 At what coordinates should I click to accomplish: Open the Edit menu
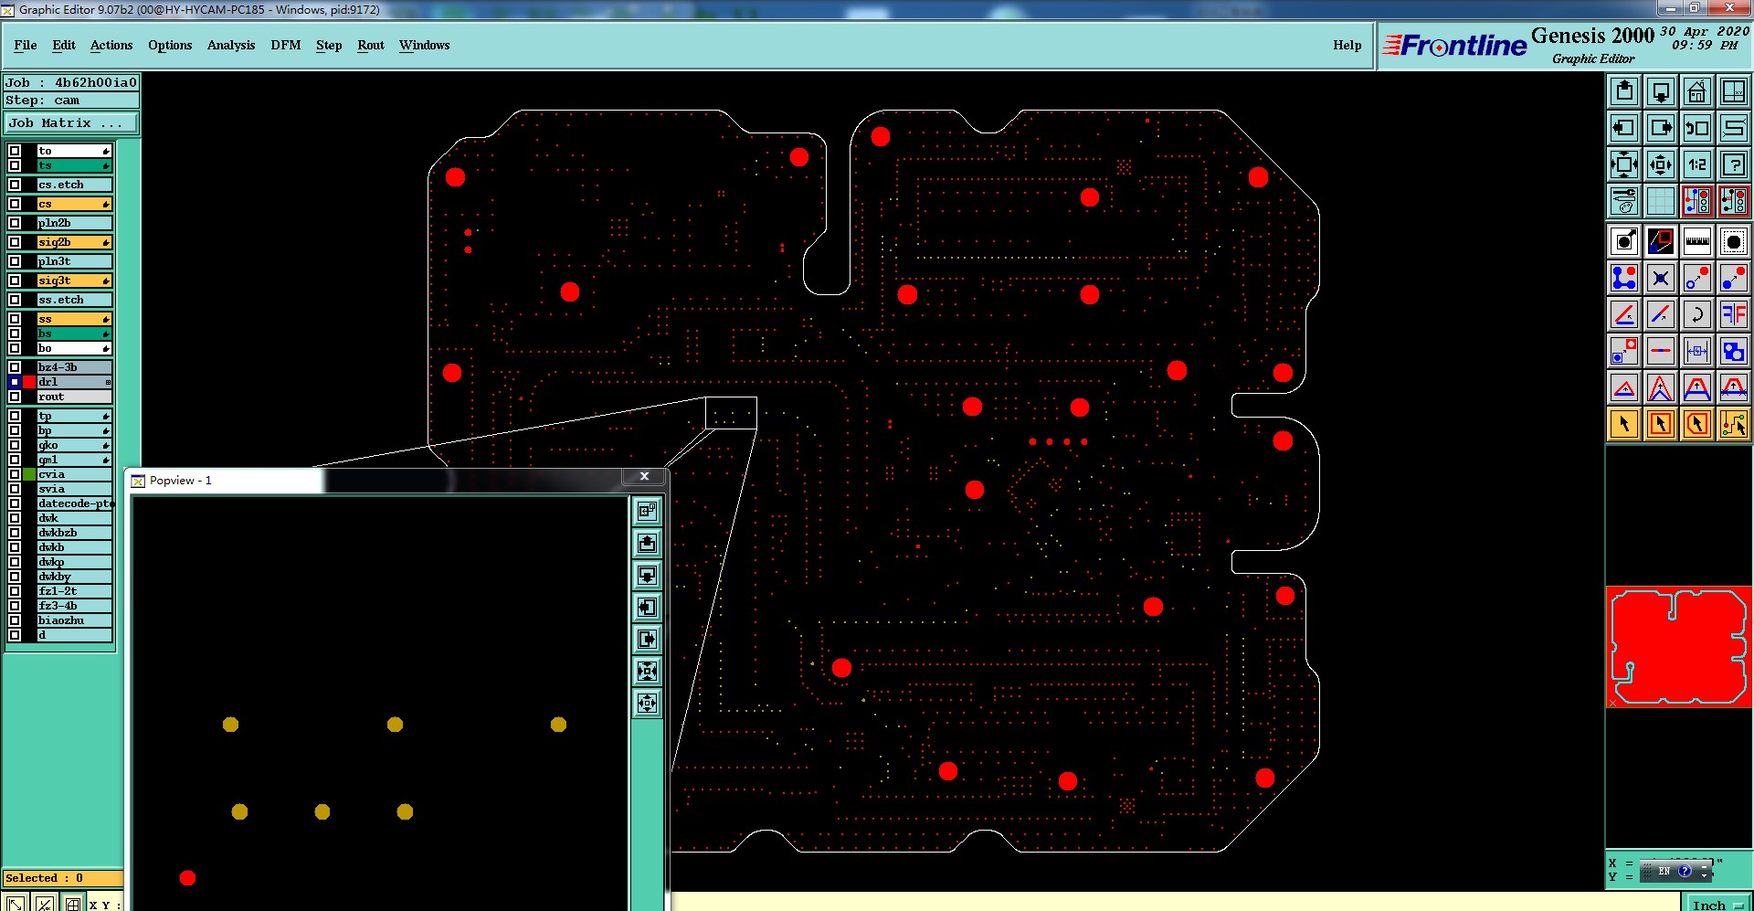pyautogui.click(x=64, y=45)
